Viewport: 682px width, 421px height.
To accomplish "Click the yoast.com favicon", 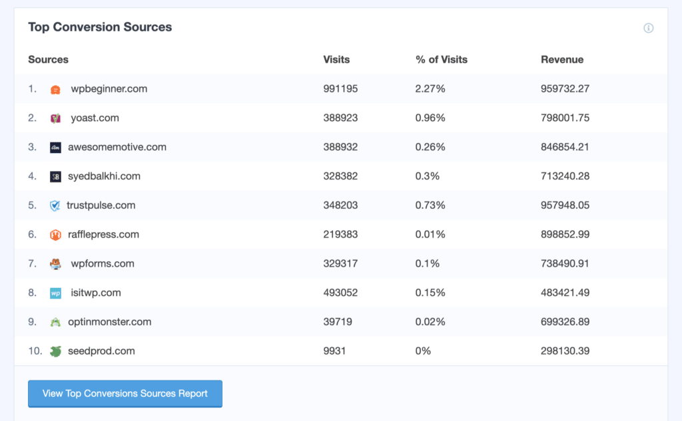I will coord(55,118).
